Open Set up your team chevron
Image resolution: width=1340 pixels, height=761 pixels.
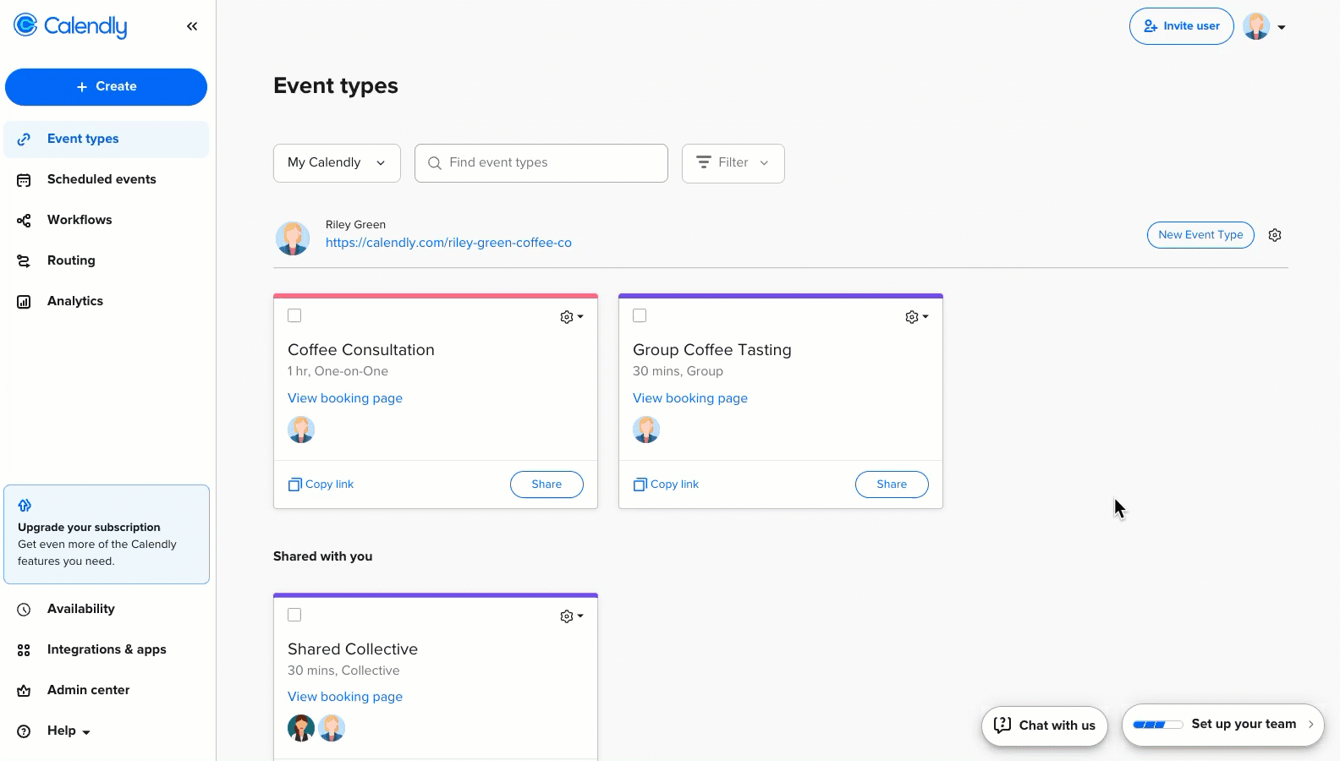[1311, 725]
